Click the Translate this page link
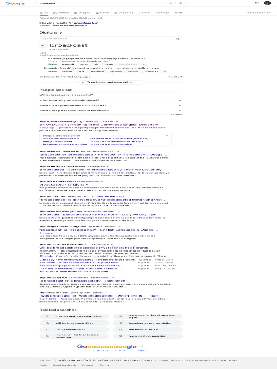The width and height of the screenshot is (277, 369). tap(110, 196)
